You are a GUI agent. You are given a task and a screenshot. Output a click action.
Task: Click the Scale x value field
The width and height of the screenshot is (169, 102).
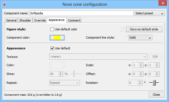pos(136,65)
